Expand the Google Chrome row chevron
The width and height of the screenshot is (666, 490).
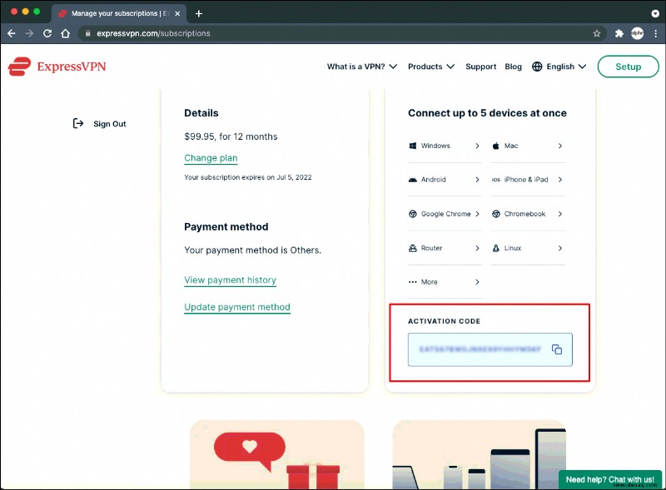coord(477,214)
